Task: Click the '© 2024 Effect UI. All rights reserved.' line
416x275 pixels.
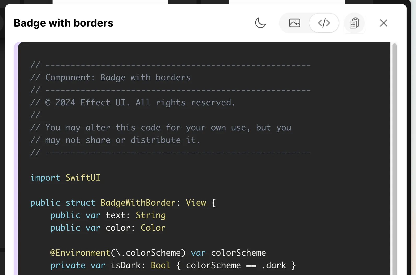Action: pyautogui.click(x=133, y=103)
